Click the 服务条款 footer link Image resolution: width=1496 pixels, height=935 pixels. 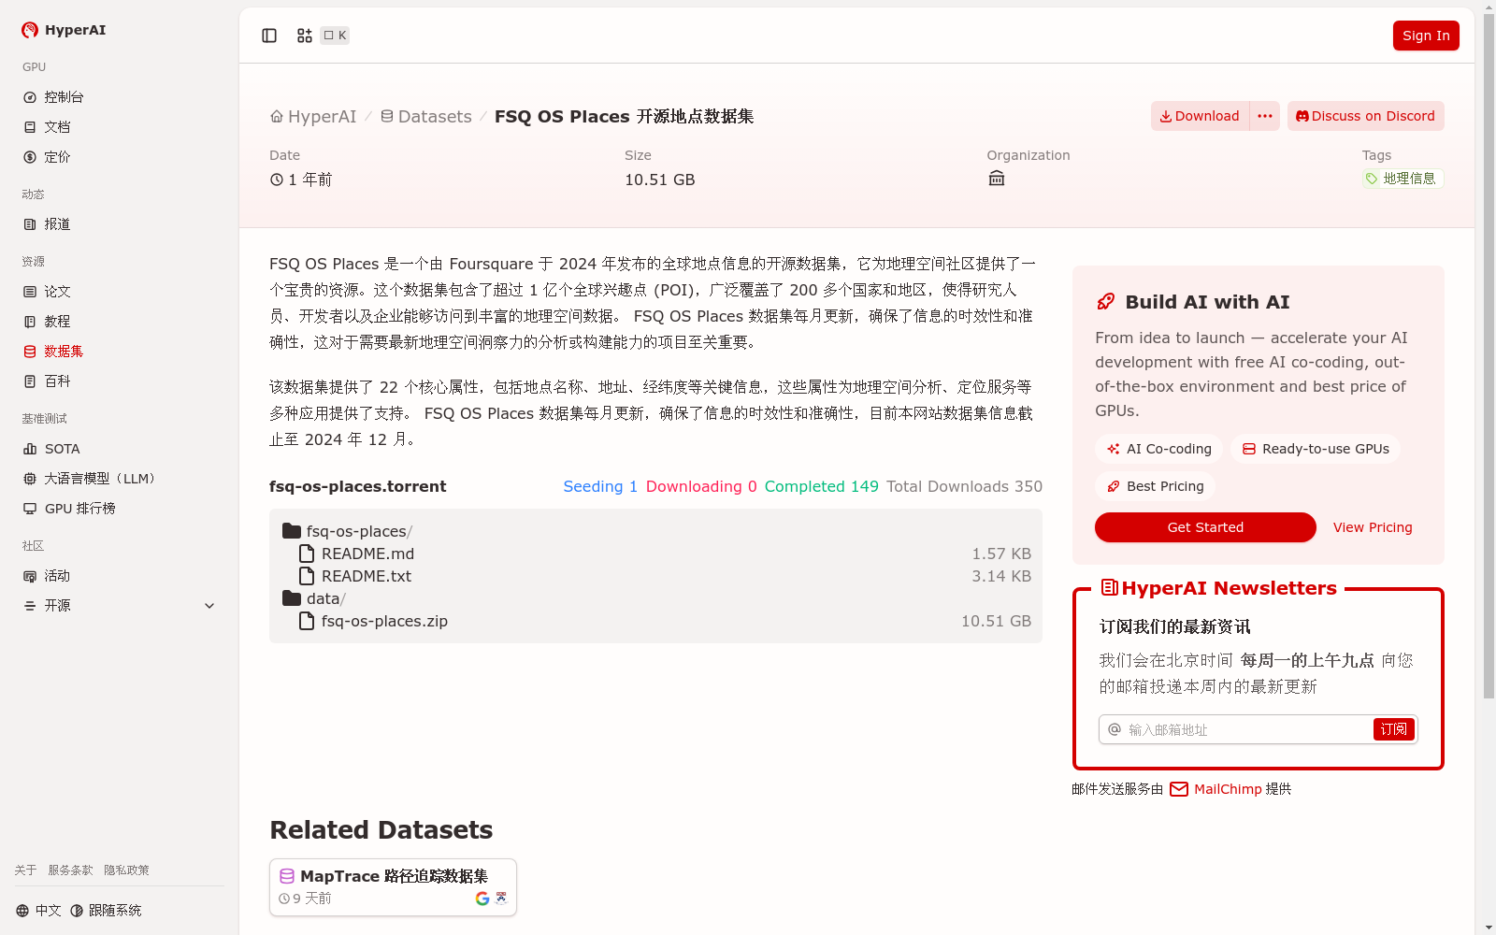(70, 870)
